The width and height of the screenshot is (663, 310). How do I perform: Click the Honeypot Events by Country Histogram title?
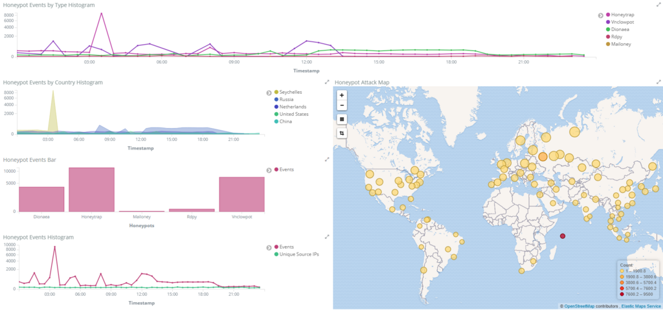pyautogui.click(x=53, y=82)
